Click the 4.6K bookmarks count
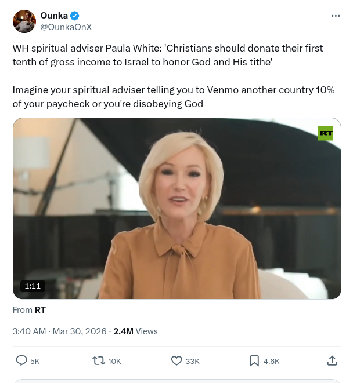This screenshot has width=353, height=383. [x=271, y=361]
